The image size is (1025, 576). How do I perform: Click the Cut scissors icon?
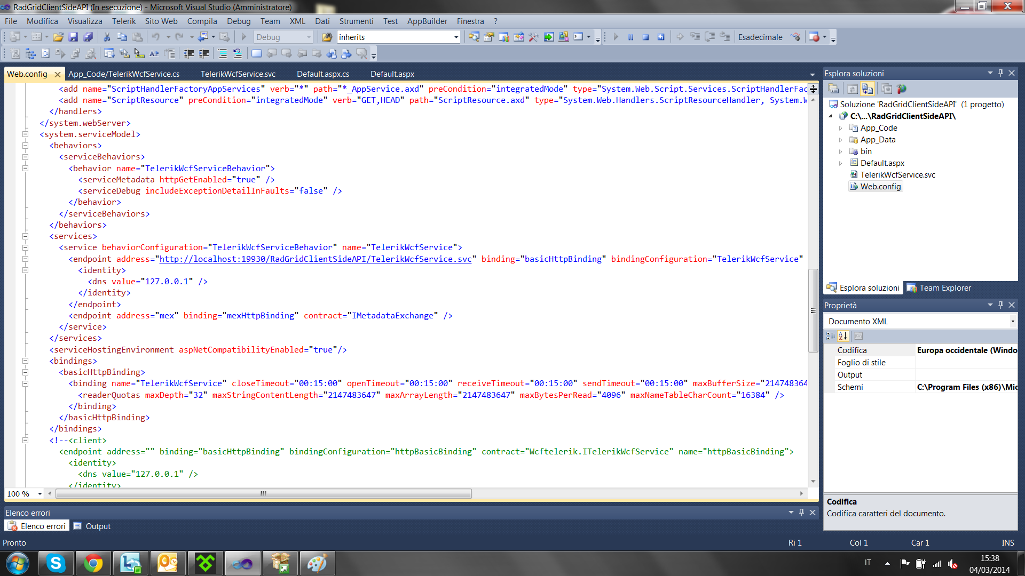107,37
